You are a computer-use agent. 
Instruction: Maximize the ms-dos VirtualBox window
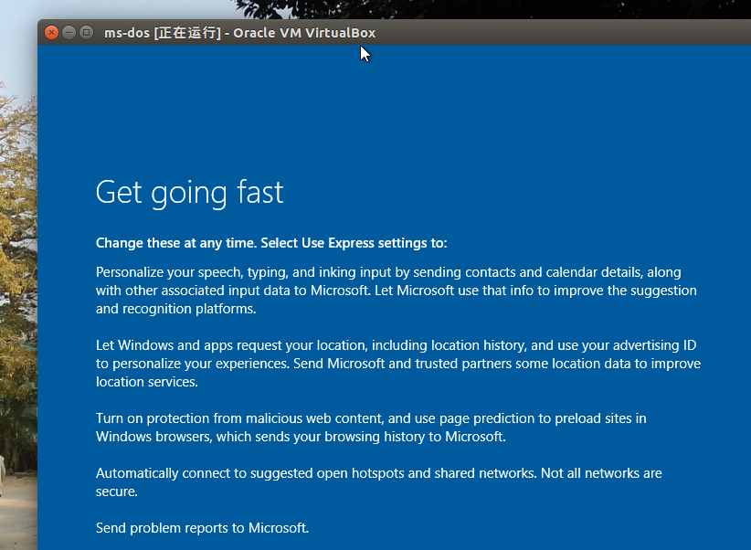coord(86,33)
